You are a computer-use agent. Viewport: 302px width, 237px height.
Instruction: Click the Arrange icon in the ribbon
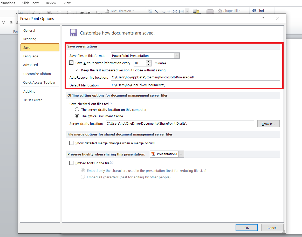point(196,11)
